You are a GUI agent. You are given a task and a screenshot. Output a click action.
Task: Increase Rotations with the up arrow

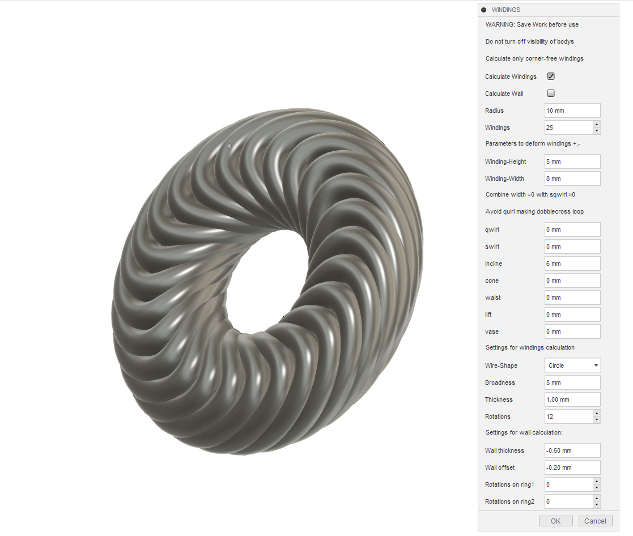click(x=597, y=413)
